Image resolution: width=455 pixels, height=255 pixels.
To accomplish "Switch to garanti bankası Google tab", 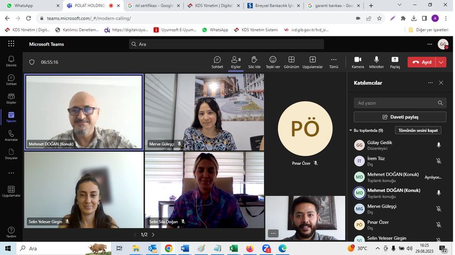I will [x=334, y=5].
